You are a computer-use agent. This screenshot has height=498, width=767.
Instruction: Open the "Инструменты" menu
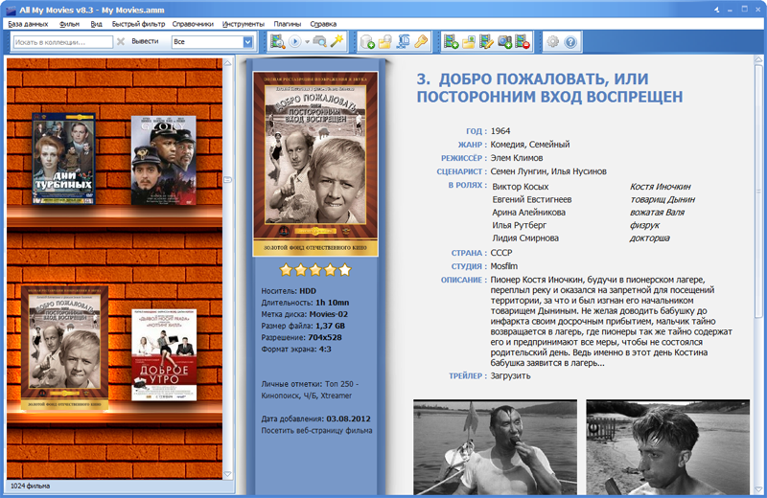[x=244, y=24]
